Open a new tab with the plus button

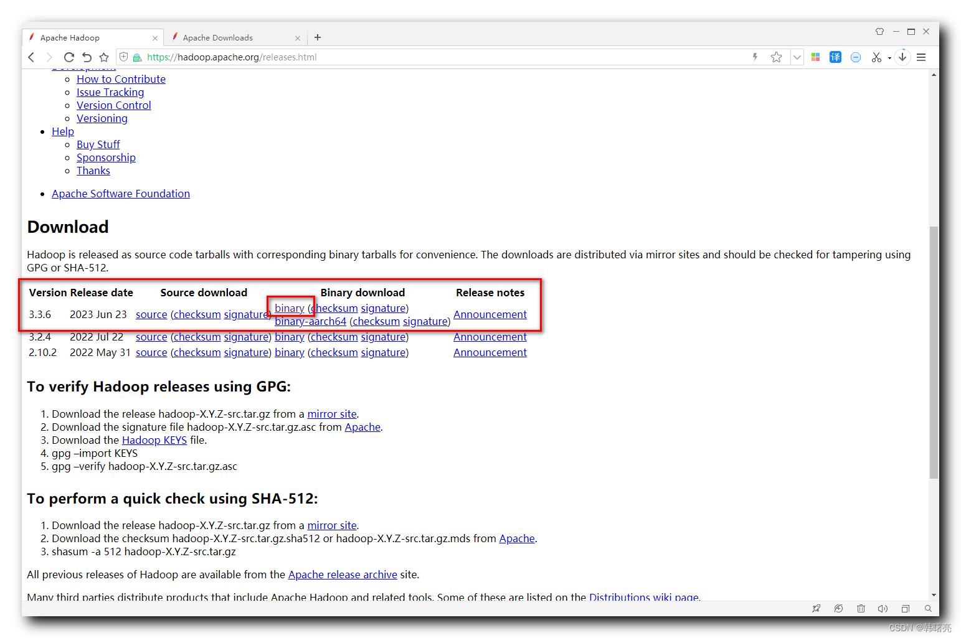318,37
